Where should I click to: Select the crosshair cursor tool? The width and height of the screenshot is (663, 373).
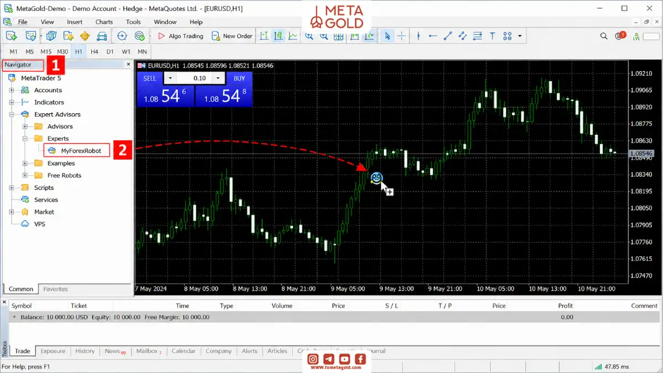pyautogui.click(x=402, y=36)
